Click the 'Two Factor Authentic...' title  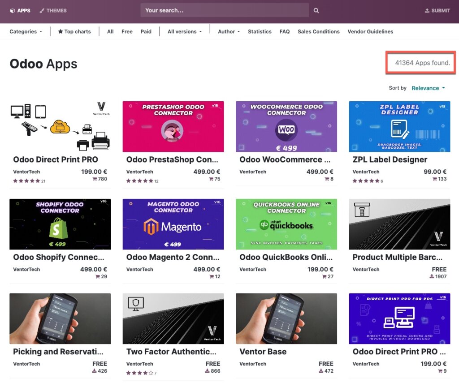171,352
